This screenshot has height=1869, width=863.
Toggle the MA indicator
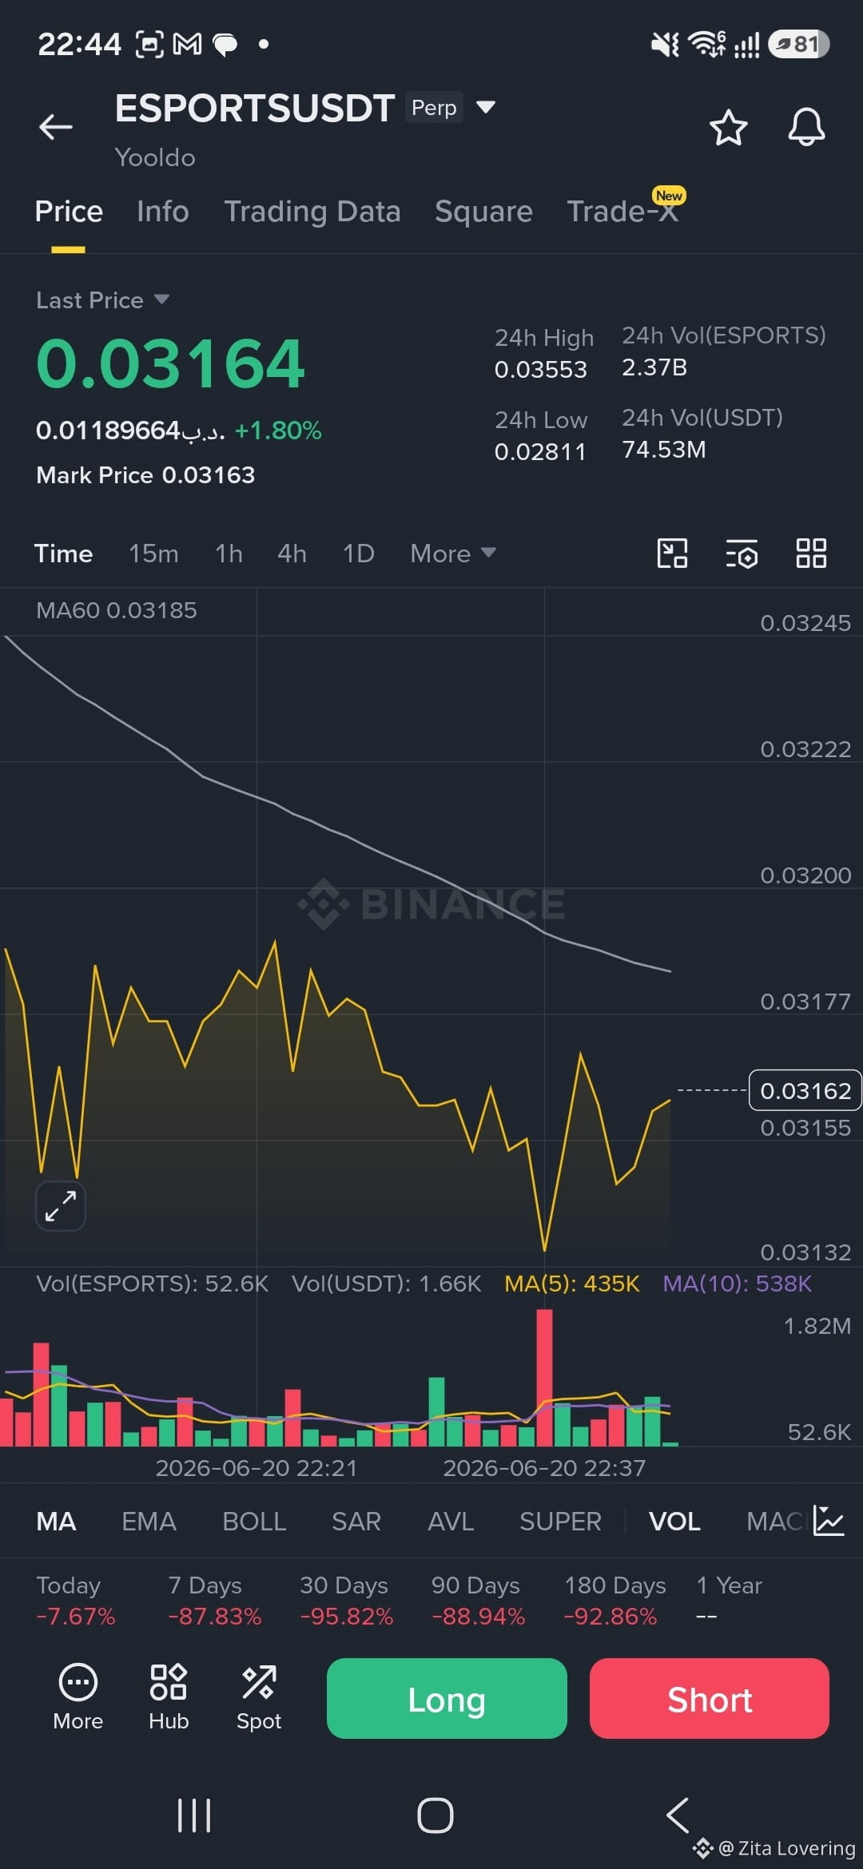(56, 1522)
